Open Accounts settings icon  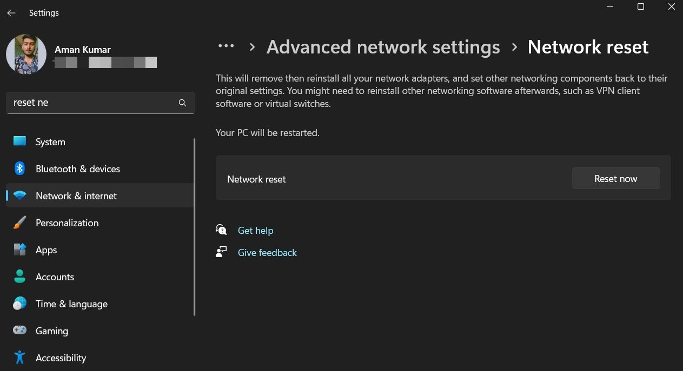coord(19,276)
